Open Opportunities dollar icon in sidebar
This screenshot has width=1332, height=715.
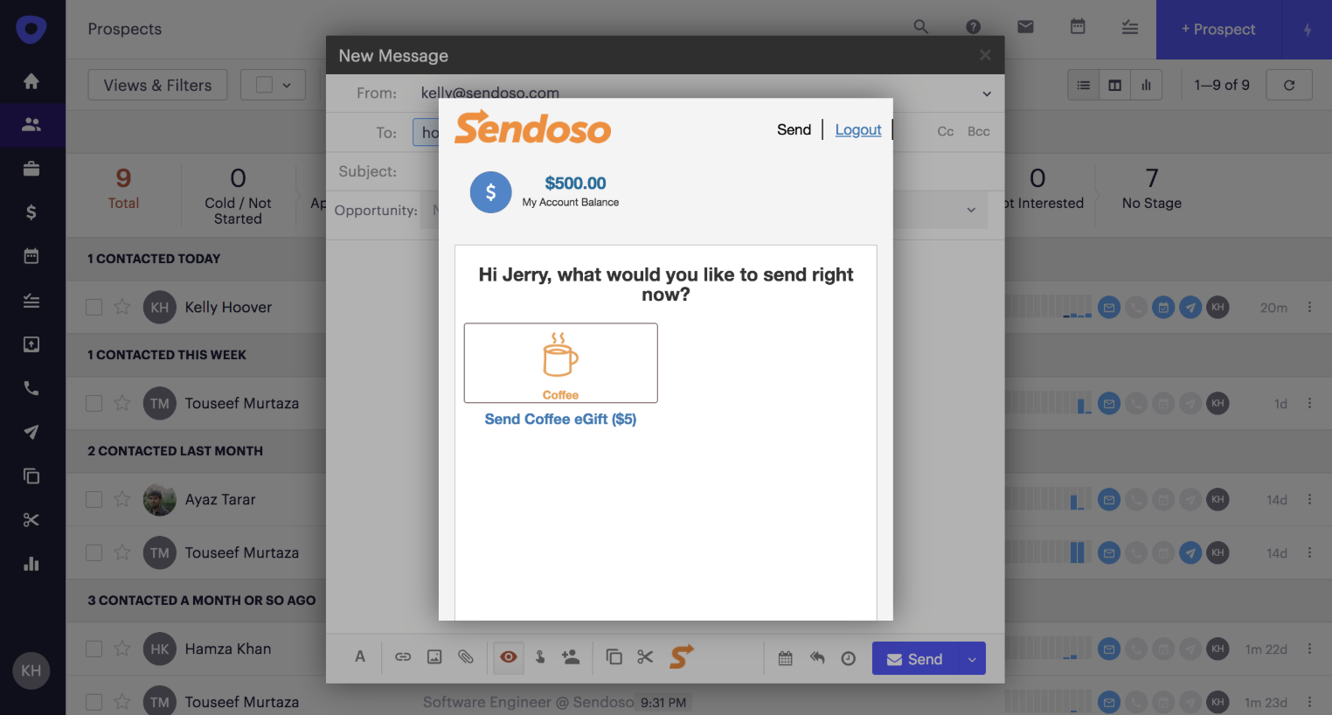(x=31, y=212)
